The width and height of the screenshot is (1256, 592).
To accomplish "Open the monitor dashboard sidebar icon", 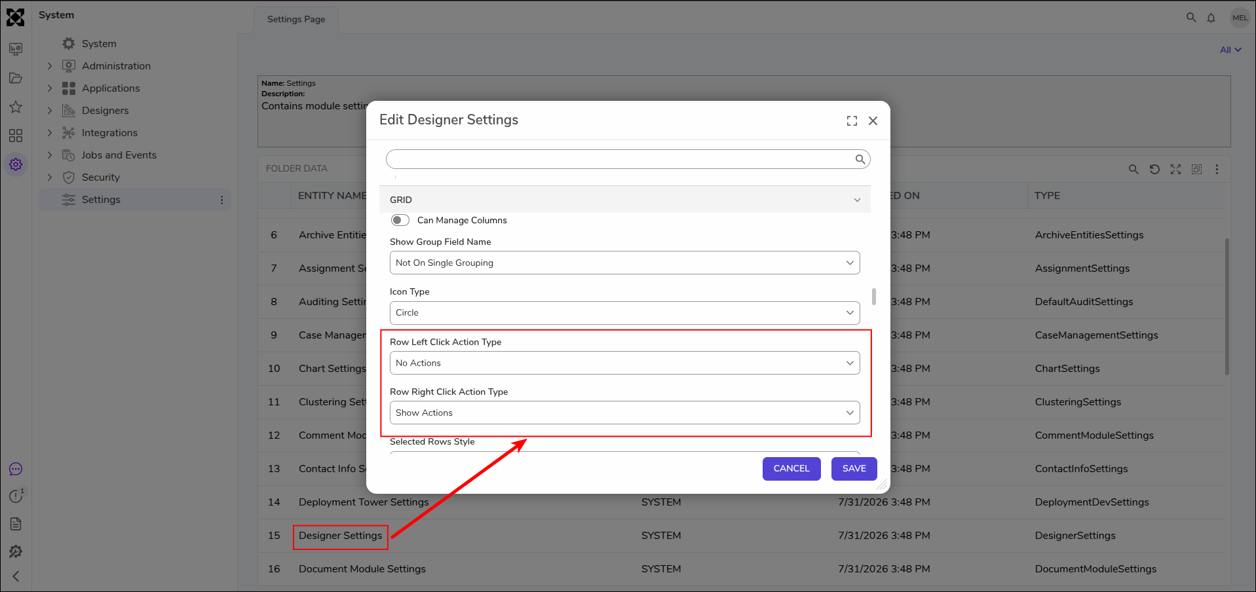I will 16,50.
